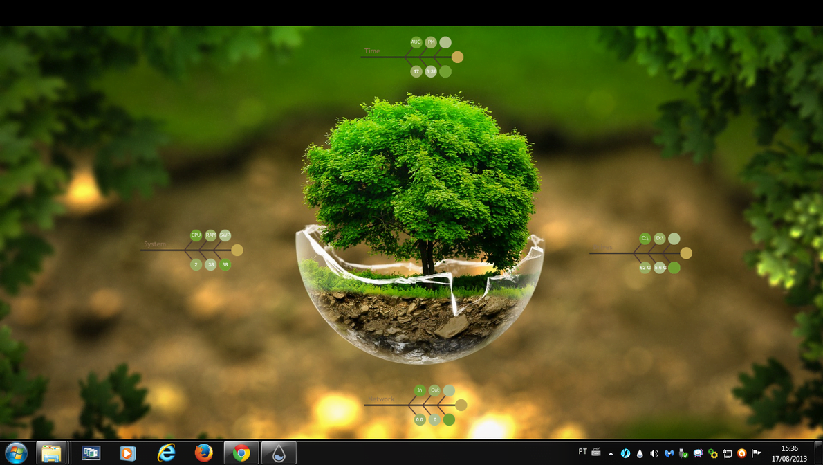Click the volume speaker tray icon
This screenshot has width=823, height=465.
[x=654, y=454]
